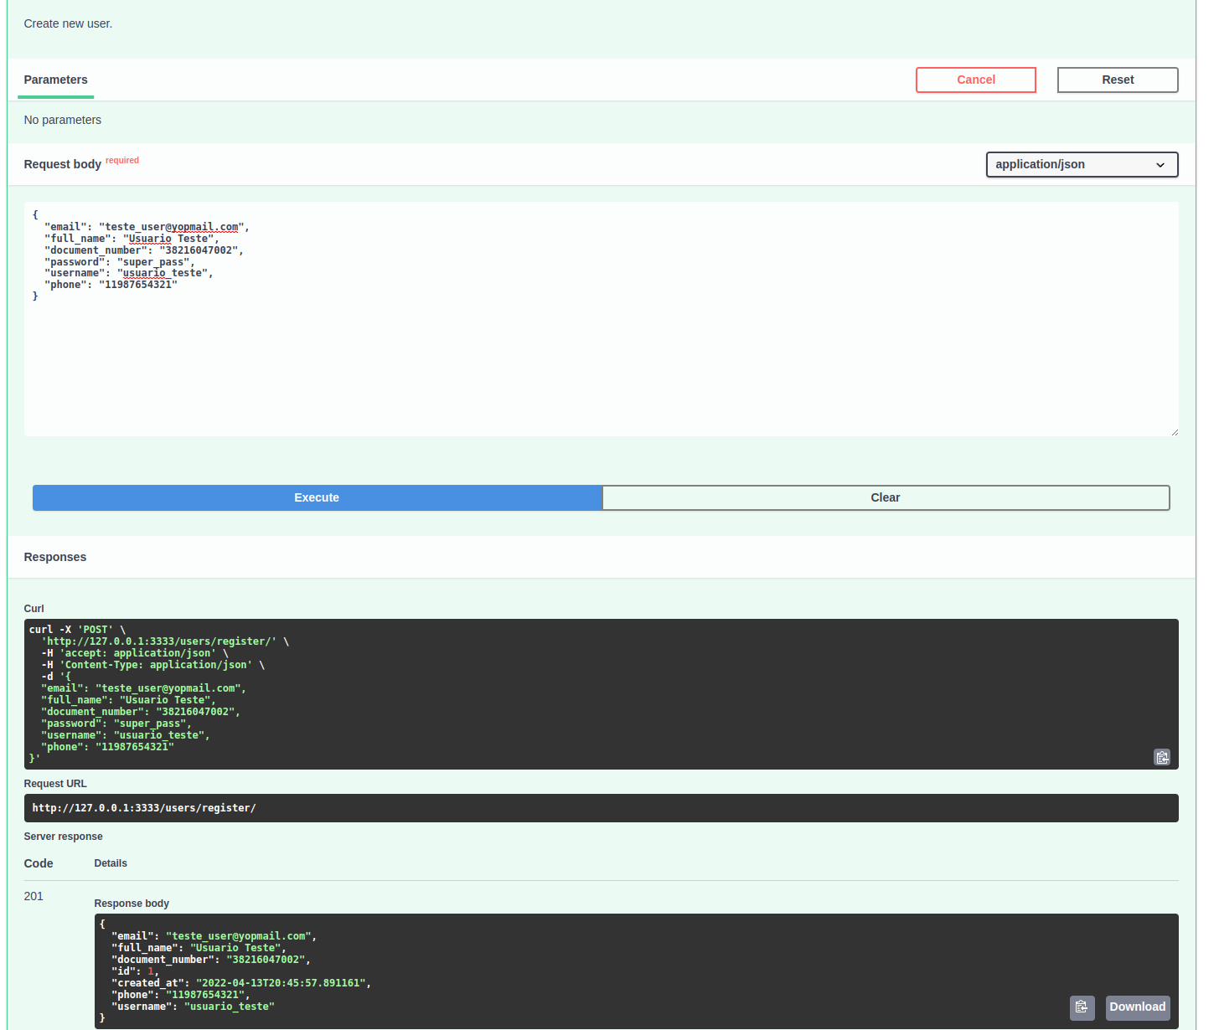Click the 'Create new user.' description

click(x=68, y=23)
